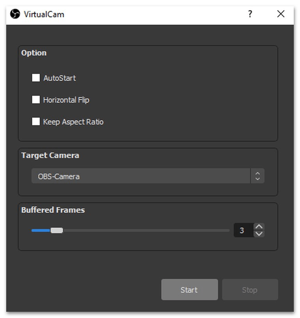The height and width of the screenshot is (318, 300).
Task: Click the Keep Aspect Ratio label text
Action: click(x=74, y=122)
